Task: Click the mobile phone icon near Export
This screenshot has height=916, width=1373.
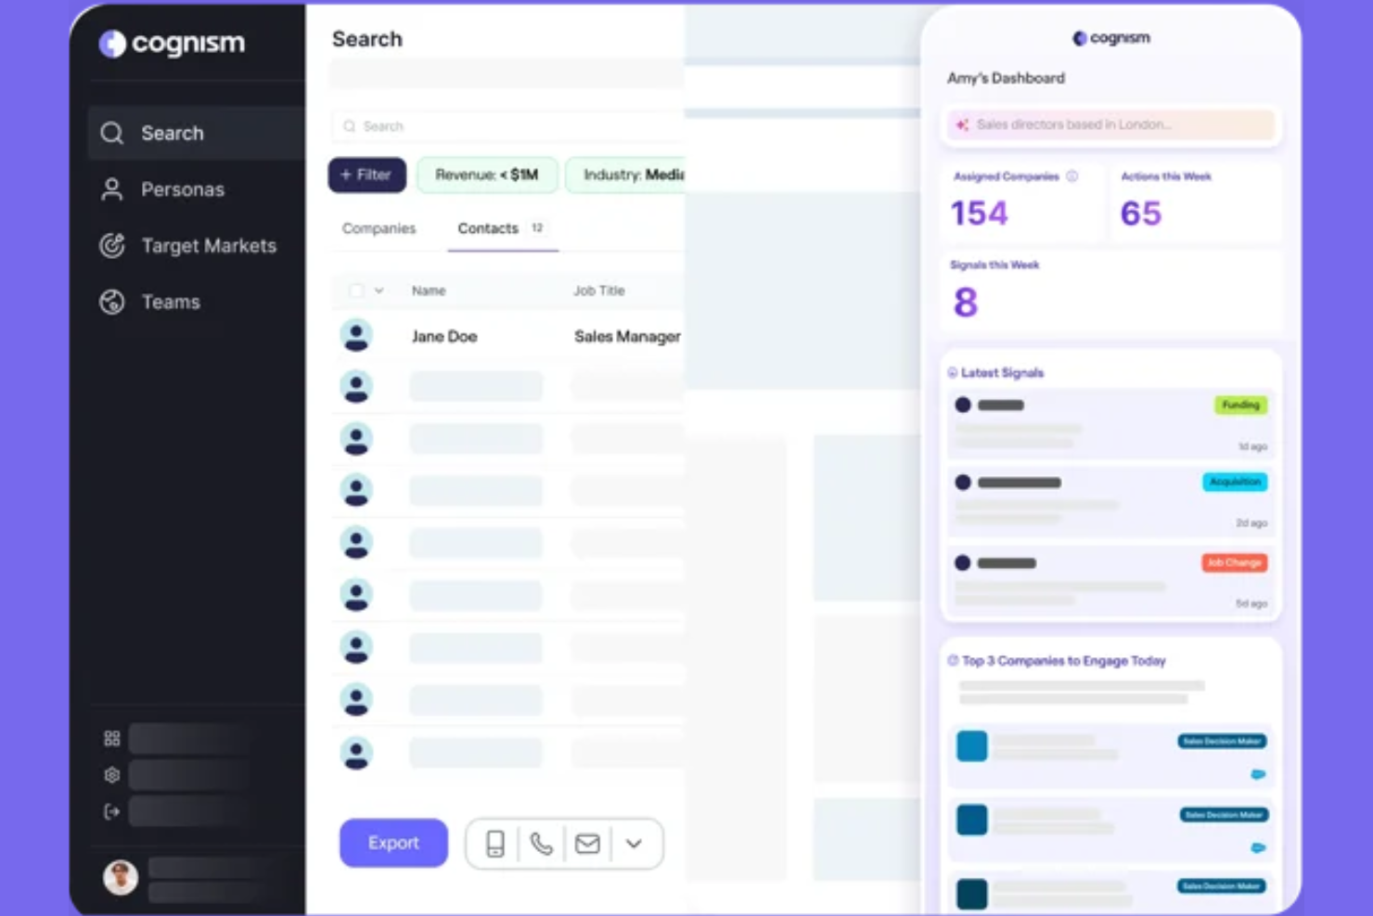Action: 494,844
